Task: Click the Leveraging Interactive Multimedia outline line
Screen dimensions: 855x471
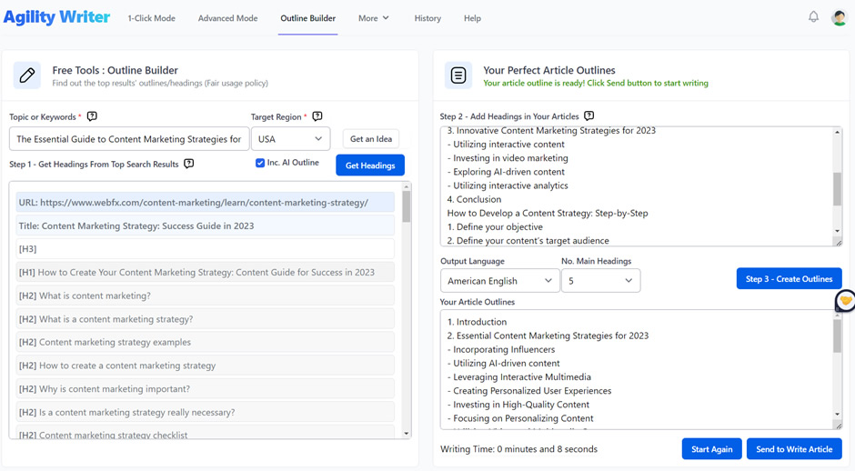Action: pos(519,376)
